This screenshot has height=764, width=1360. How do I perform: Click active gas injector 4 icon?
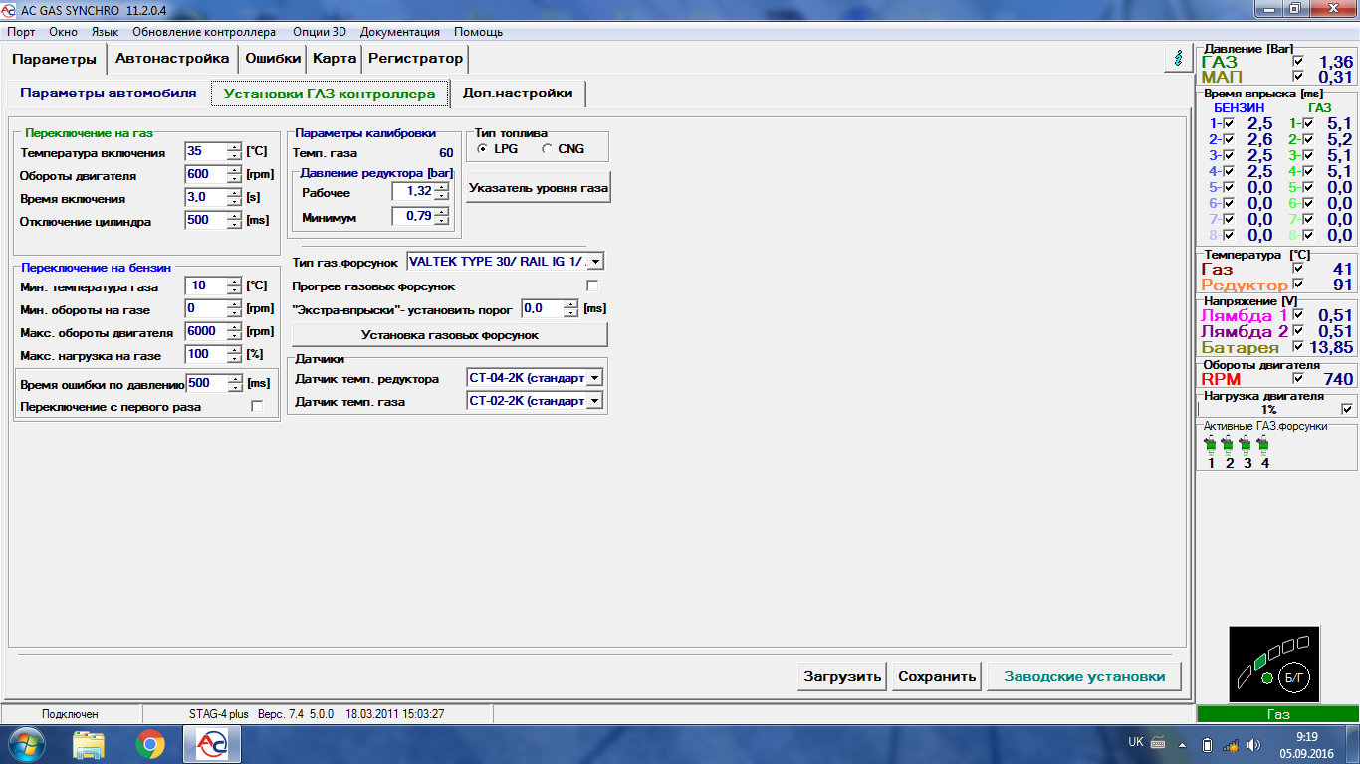coord(1264,444)
